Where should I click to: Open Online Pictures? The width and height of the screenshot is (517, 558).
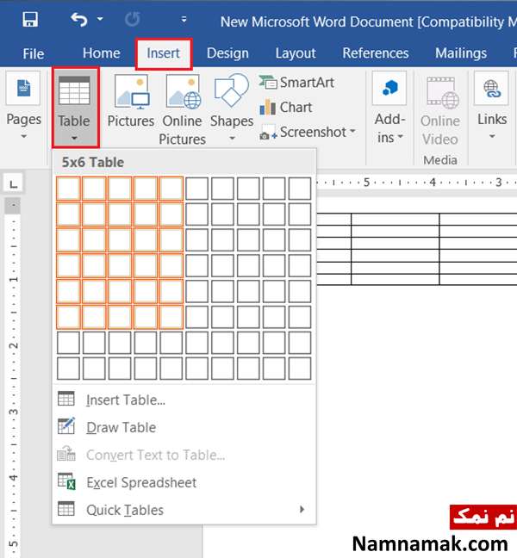click(x=183, y=109)
